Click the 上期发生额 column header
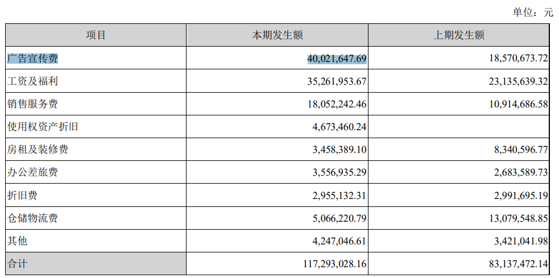Viewport: 559px width, 278px height. click(458, 35)
